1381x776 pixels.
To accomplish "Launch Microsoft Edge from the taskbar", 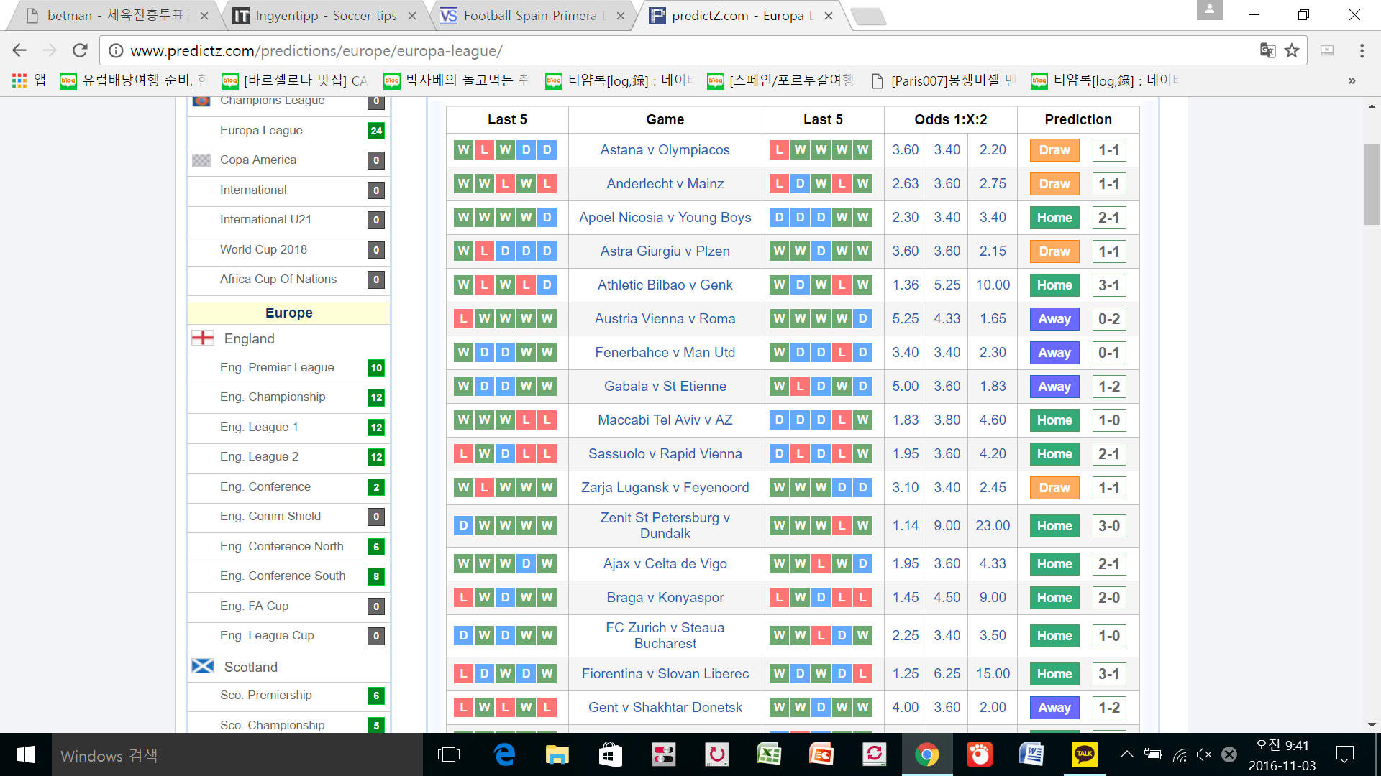I will [505, 754].
